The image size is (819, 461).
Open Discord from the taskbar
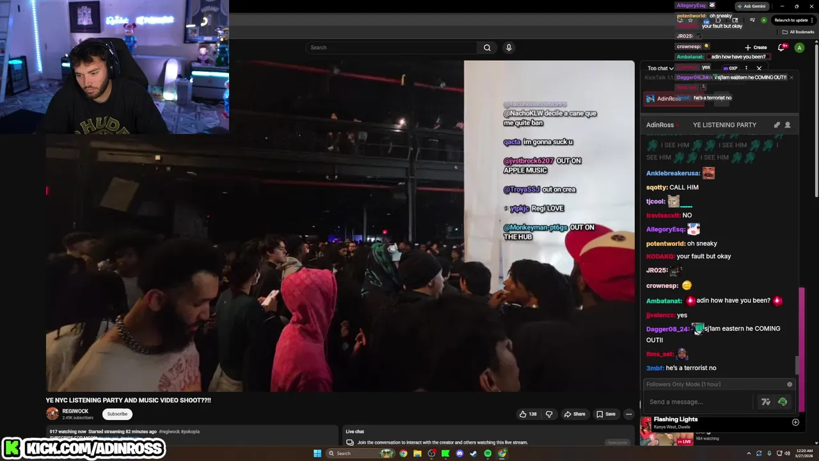click(x=459, y=453)
